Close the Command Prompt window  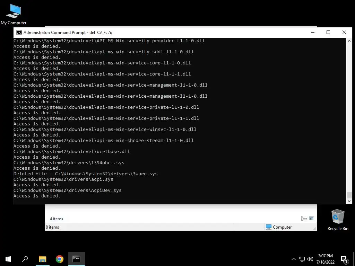[344, 32]
